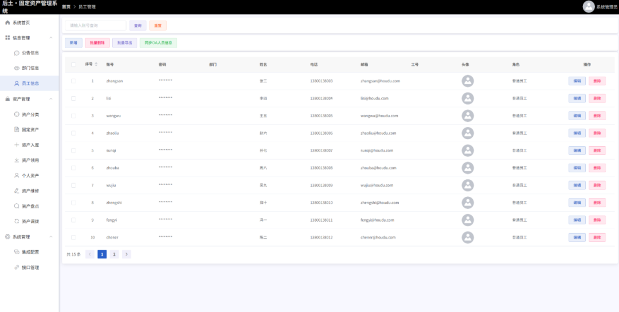Check the zhaoliu row checkbox
Image resolution: width=619 pixels, height=312 pixels.
pos(73,133)
